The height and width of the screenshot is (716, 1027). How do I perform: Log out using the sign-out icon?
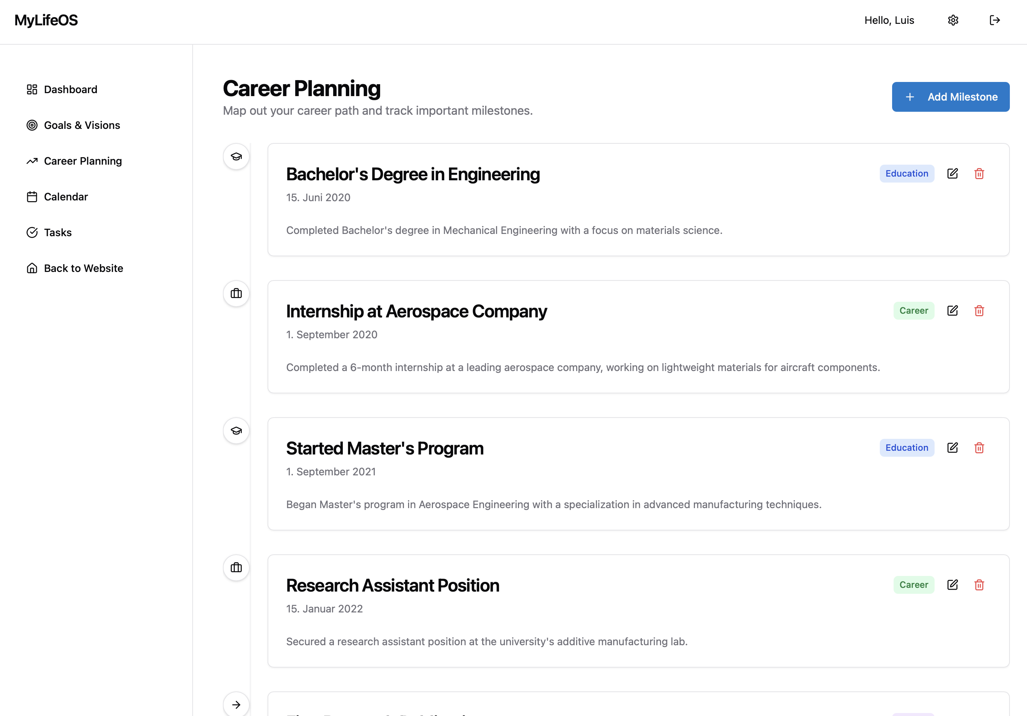point(995,20)
